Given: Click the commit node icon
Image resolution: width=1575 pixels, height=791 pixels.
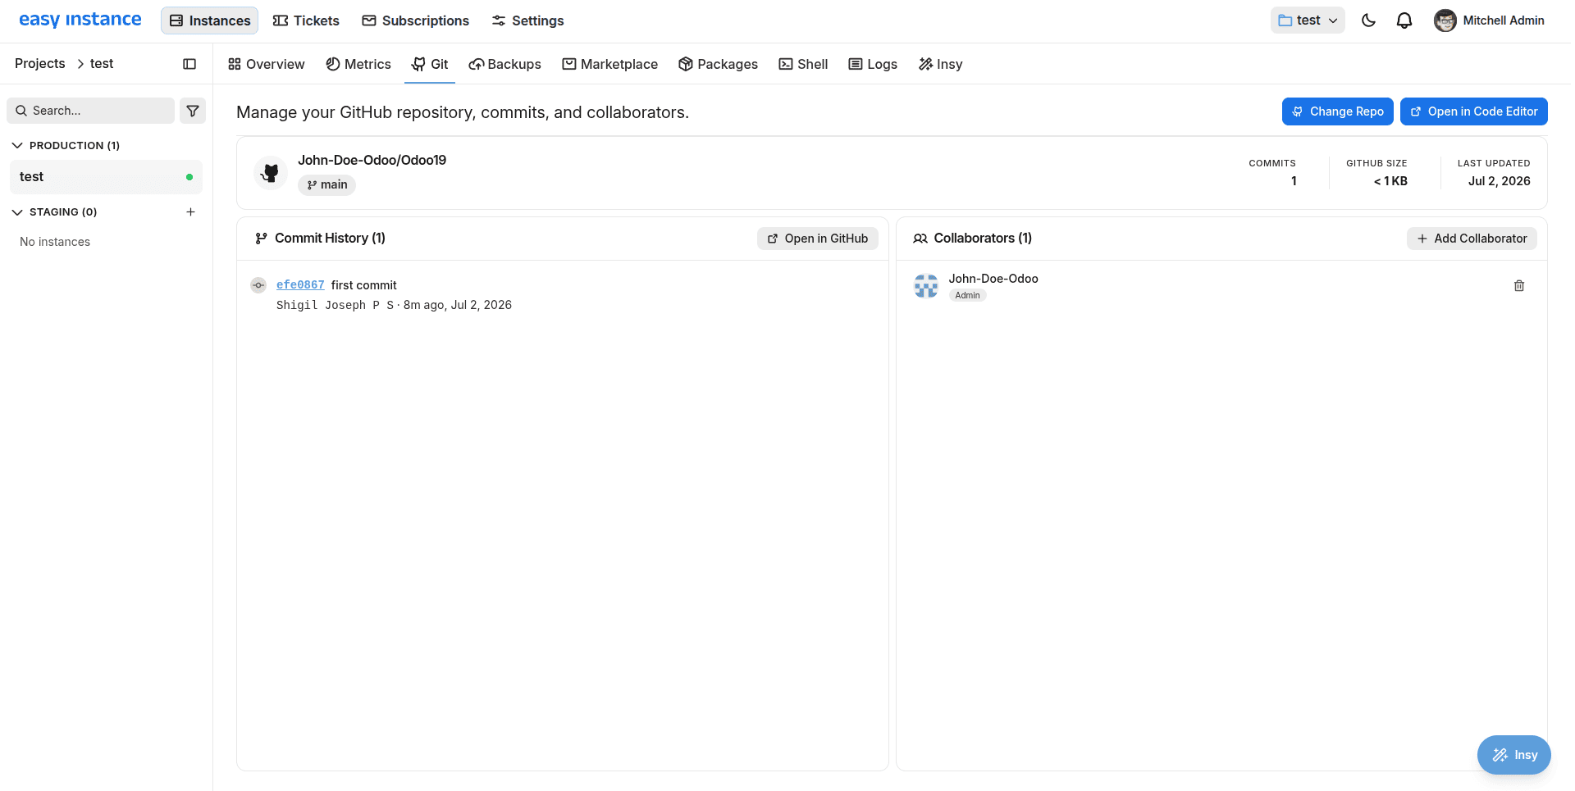Looking at the screenshot, I should tap(258, 285).
